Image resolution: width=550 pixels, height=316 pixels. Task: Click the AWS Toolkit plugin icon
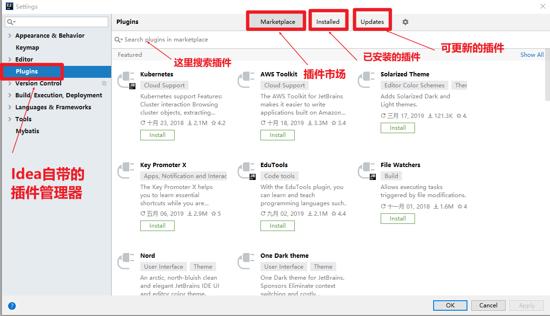[246, 80]
